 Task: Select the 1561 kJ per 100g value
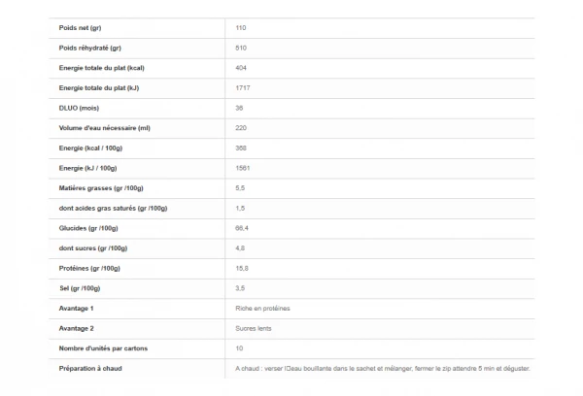click(x=242, y=168)
